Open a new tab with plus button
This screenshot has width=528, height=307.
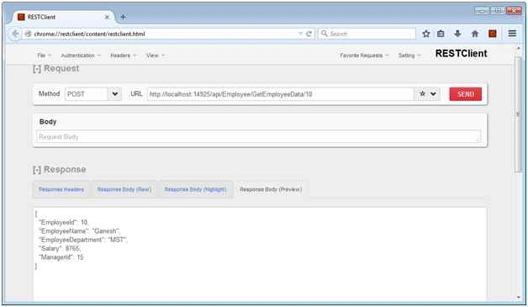(124, 17)
